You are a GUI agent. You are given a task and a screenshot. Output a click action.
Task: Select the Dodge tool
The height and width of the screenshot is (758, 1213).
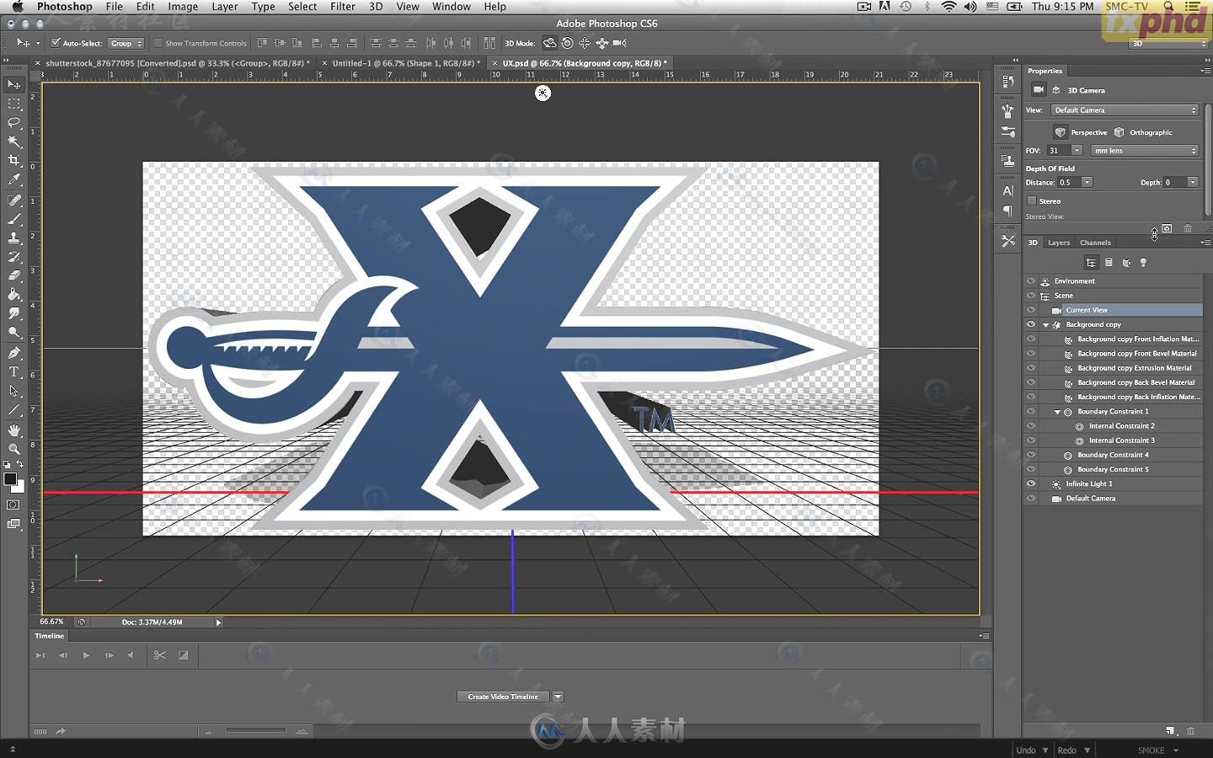[x=14, y=333]
